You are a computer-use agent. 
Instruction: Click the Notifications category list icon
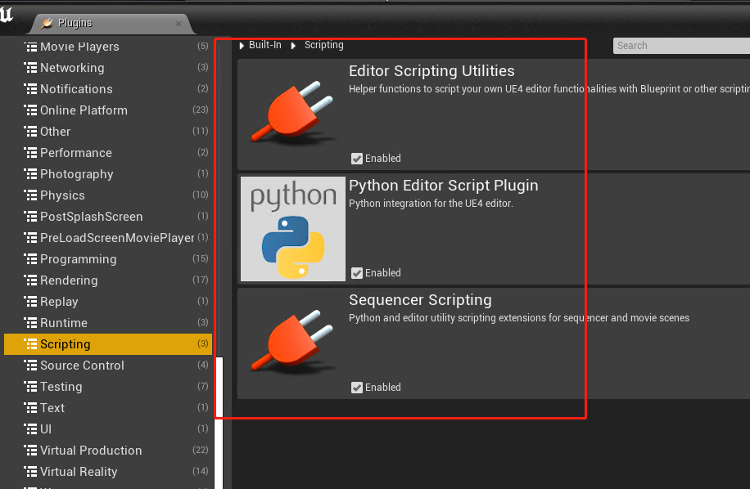pos(30,89)
